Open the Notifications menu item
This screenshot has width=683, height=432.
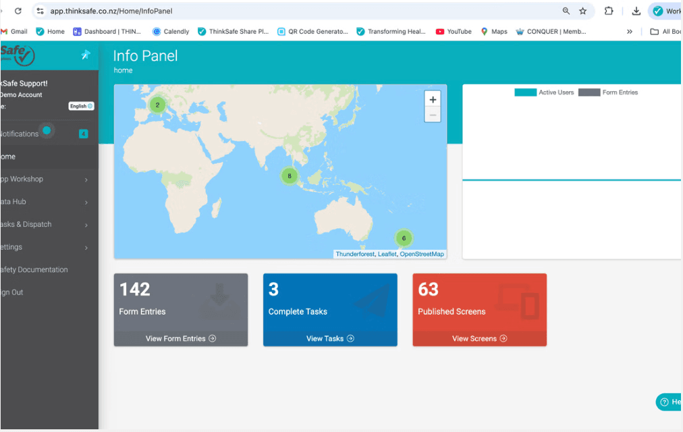(20, 134)
